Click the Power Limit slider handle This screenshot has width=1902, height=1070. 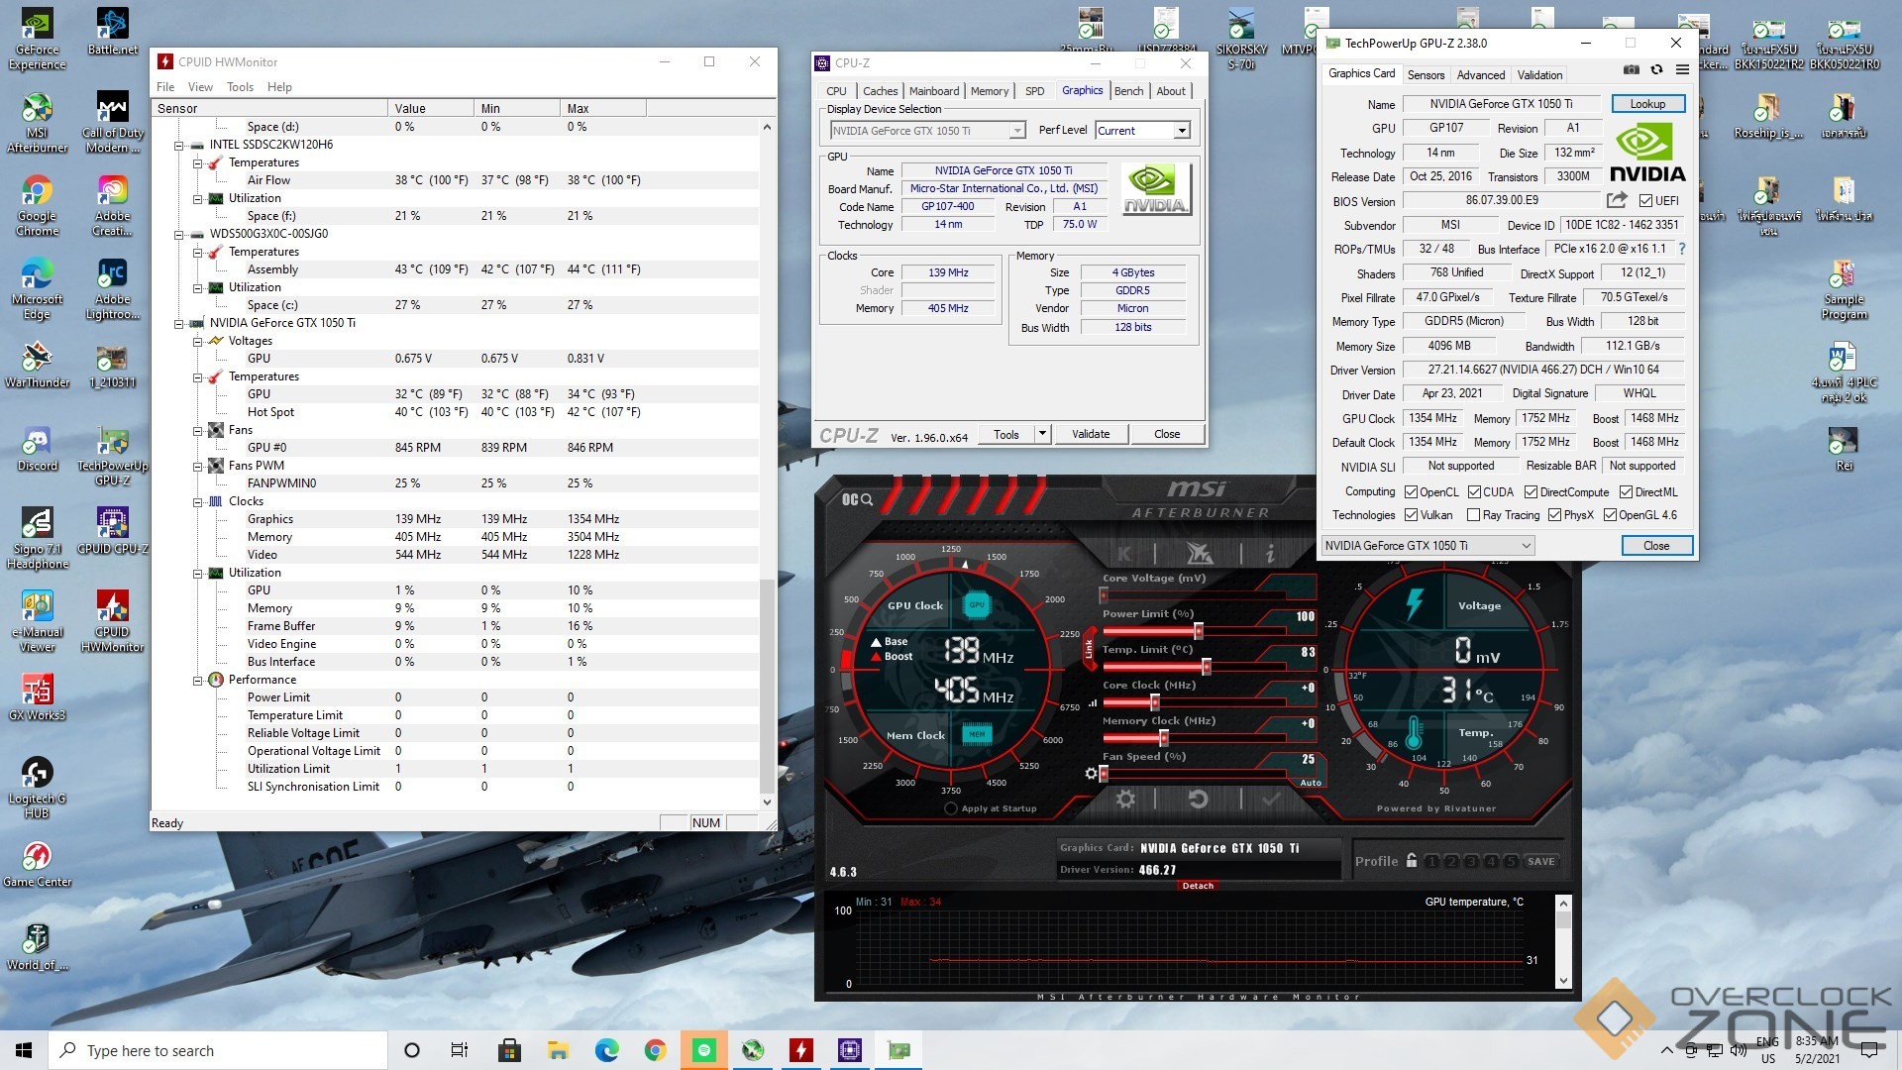(x=1198, y=631)
